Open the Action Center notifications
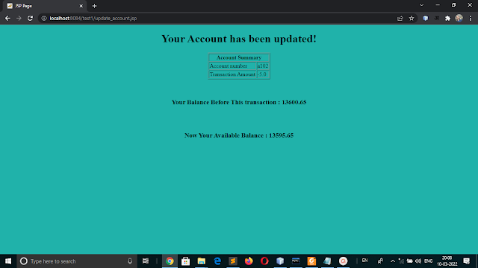 [x=466, y=261]
